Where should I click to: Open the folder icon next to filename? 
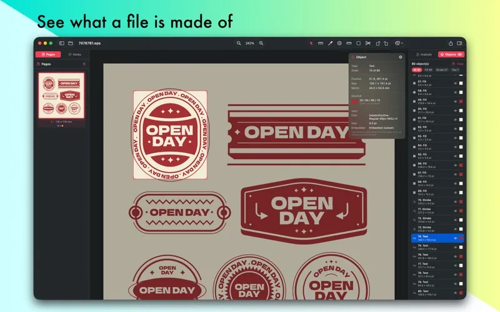[x=71, y=43]
